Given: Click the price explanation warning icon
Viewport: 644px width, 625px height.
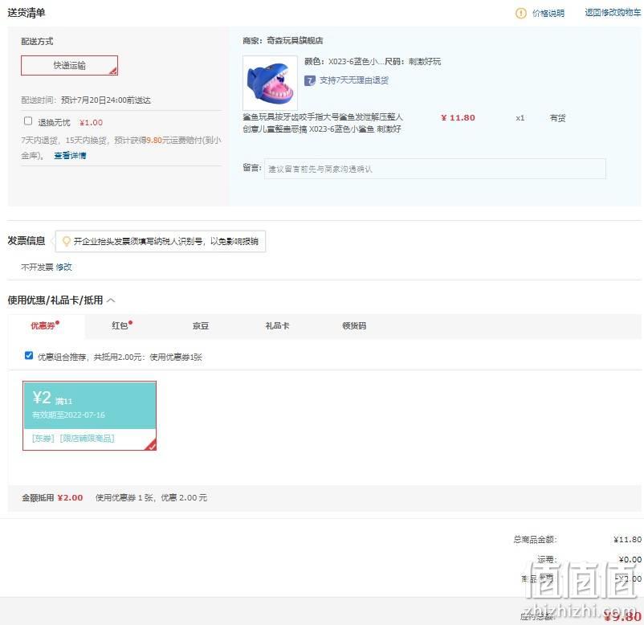Looking at the screenshot, I should 520,14.
